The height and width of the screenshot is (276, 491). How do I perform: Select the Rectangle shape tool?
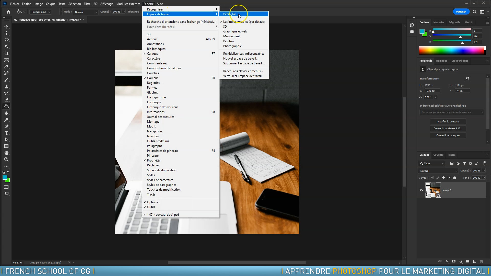pos(6,146)
